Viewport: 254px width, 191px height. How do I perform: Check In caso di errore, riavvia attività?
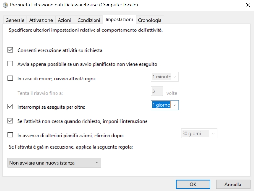[x=10, y=78]
